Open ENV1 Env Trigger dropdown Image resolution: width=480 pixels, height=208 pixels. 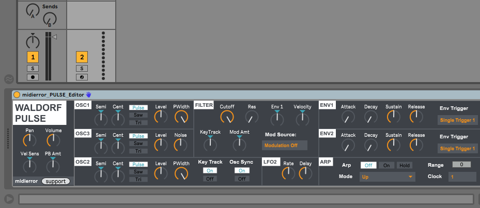point(458,120)
